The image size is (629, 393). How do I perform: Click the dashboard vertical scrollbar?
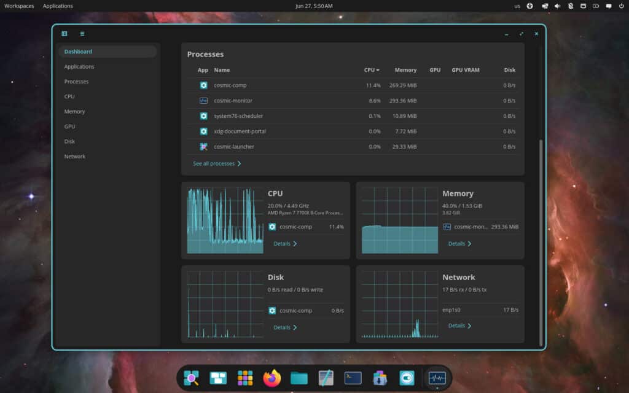(x=541, y=243)
